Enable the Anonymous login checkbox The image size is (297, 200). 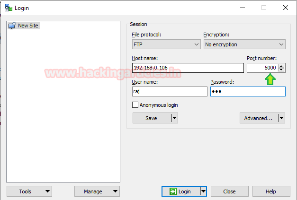pos(135,104)
